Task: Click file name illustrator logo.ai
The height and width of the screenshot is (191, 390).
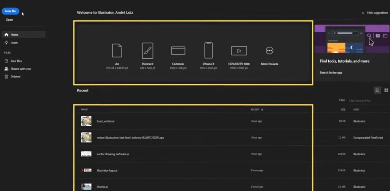Action: [x=107, y=170]
